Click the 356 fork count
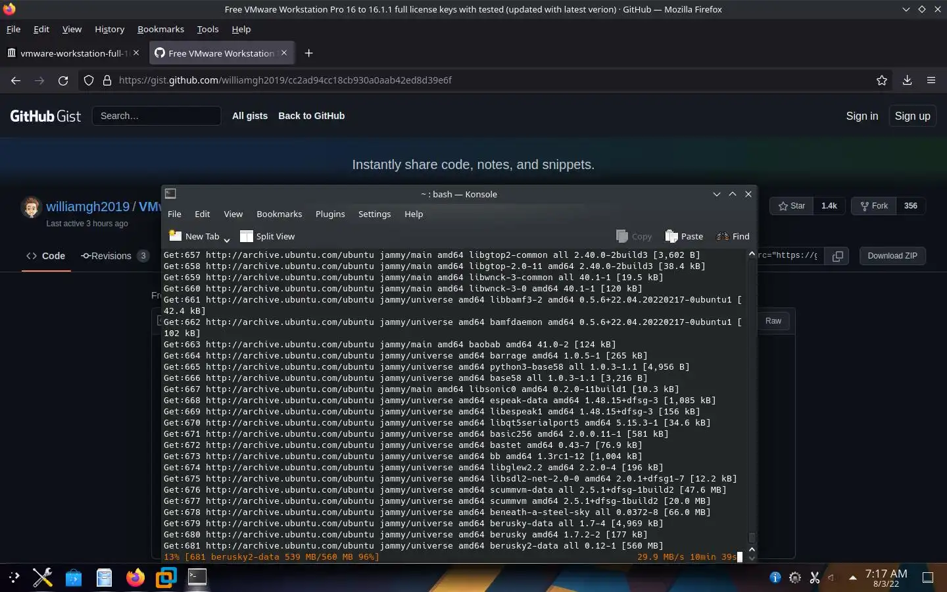The image size is (947, 592). point(910,206)
